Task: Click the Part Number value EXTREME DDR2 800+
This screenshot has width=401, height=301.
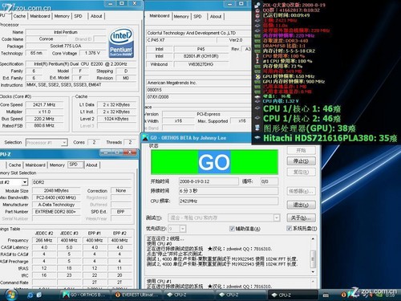Action: click(56, 211)
